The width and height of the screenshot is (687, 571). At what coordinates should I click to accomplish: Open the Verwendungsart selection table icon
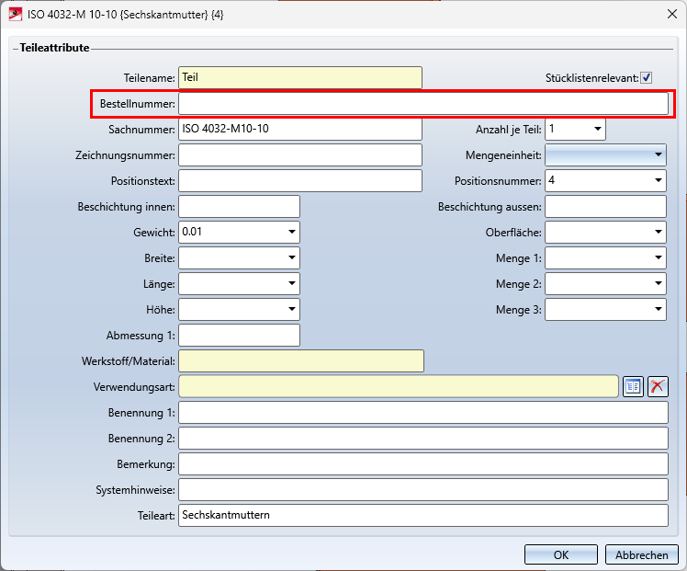(x=632, y=386)
